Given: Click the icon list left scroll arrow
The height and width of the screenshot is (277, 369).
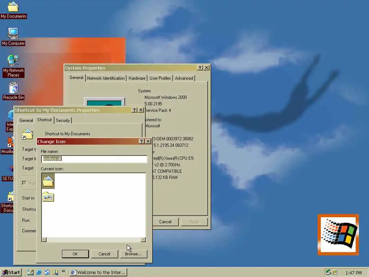Looking at the screenshot, I should pos(44,240).
